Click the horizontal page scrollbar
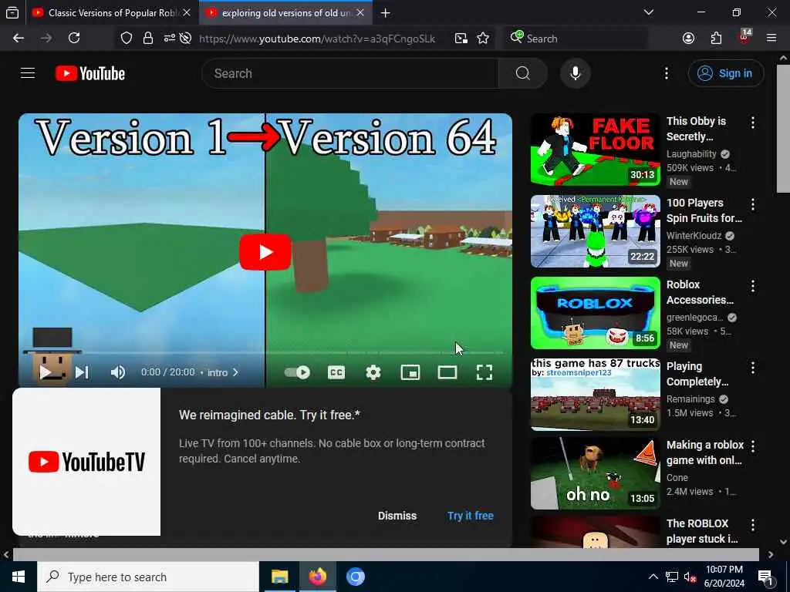 pyautogui.click(x=386, y=554)
